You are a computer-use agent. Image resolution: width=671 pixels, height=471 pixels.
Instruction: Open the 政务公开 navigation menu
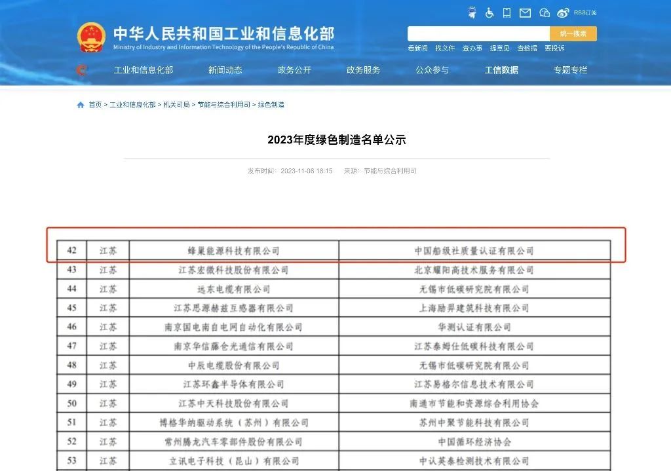pos(294,70)
